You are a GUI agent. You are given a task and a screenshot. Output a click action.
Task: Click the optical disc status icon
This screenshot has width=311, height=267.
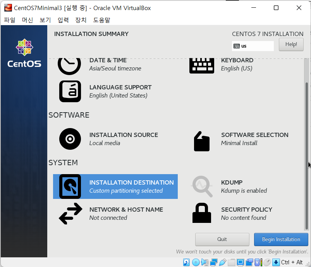point(196,262)
